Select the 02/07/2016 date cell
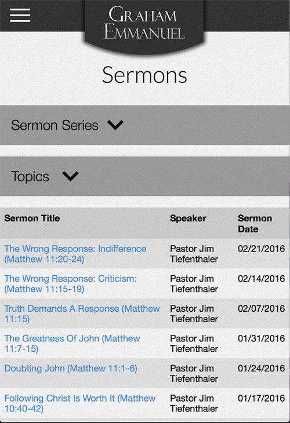 coord(262,309)
